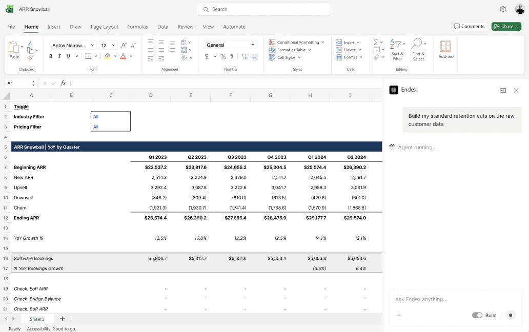The image size is (529, 332).
Task: Open the user profile avatar
Action: click(x=520, y=9)
